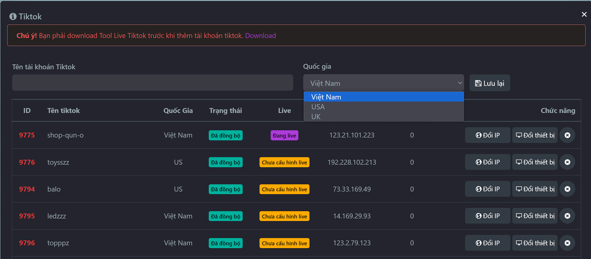The height and width of the screenshot is (259, 591).
Task: Change IP for the balo account
Action: point(487,189)
